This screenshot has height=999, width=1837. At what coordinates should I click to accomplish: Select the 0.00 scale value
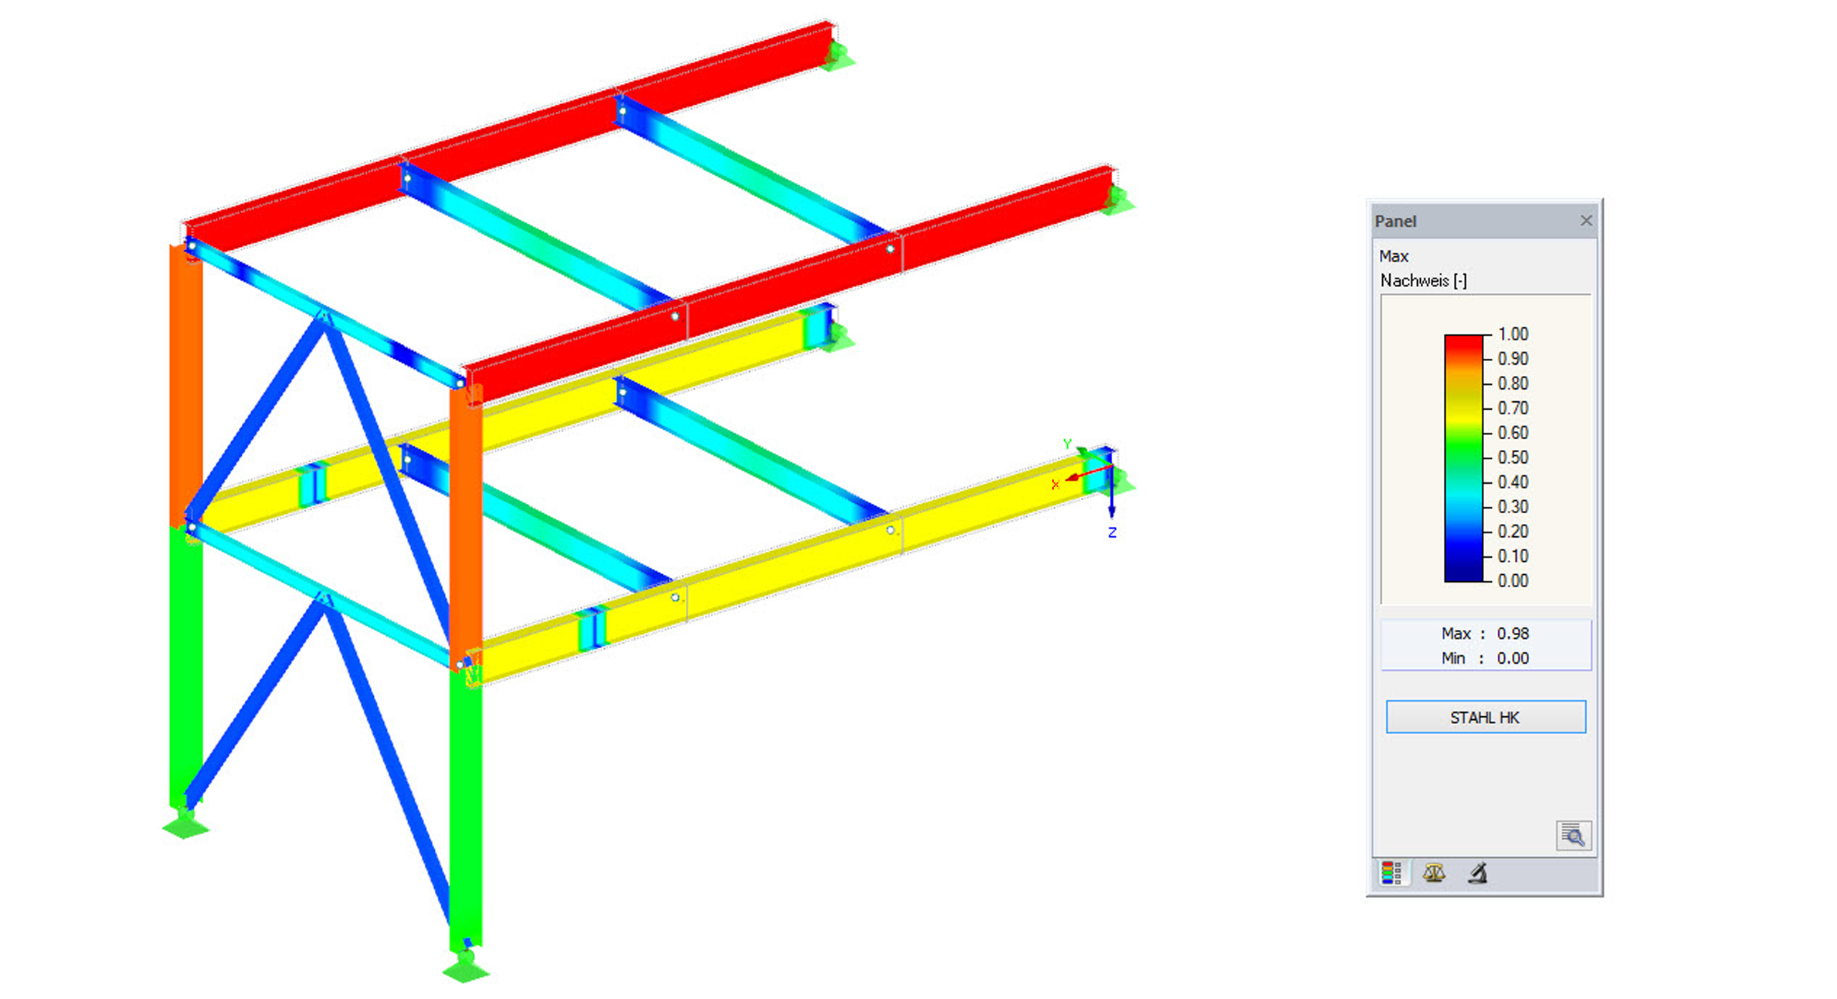point(1513,581)
